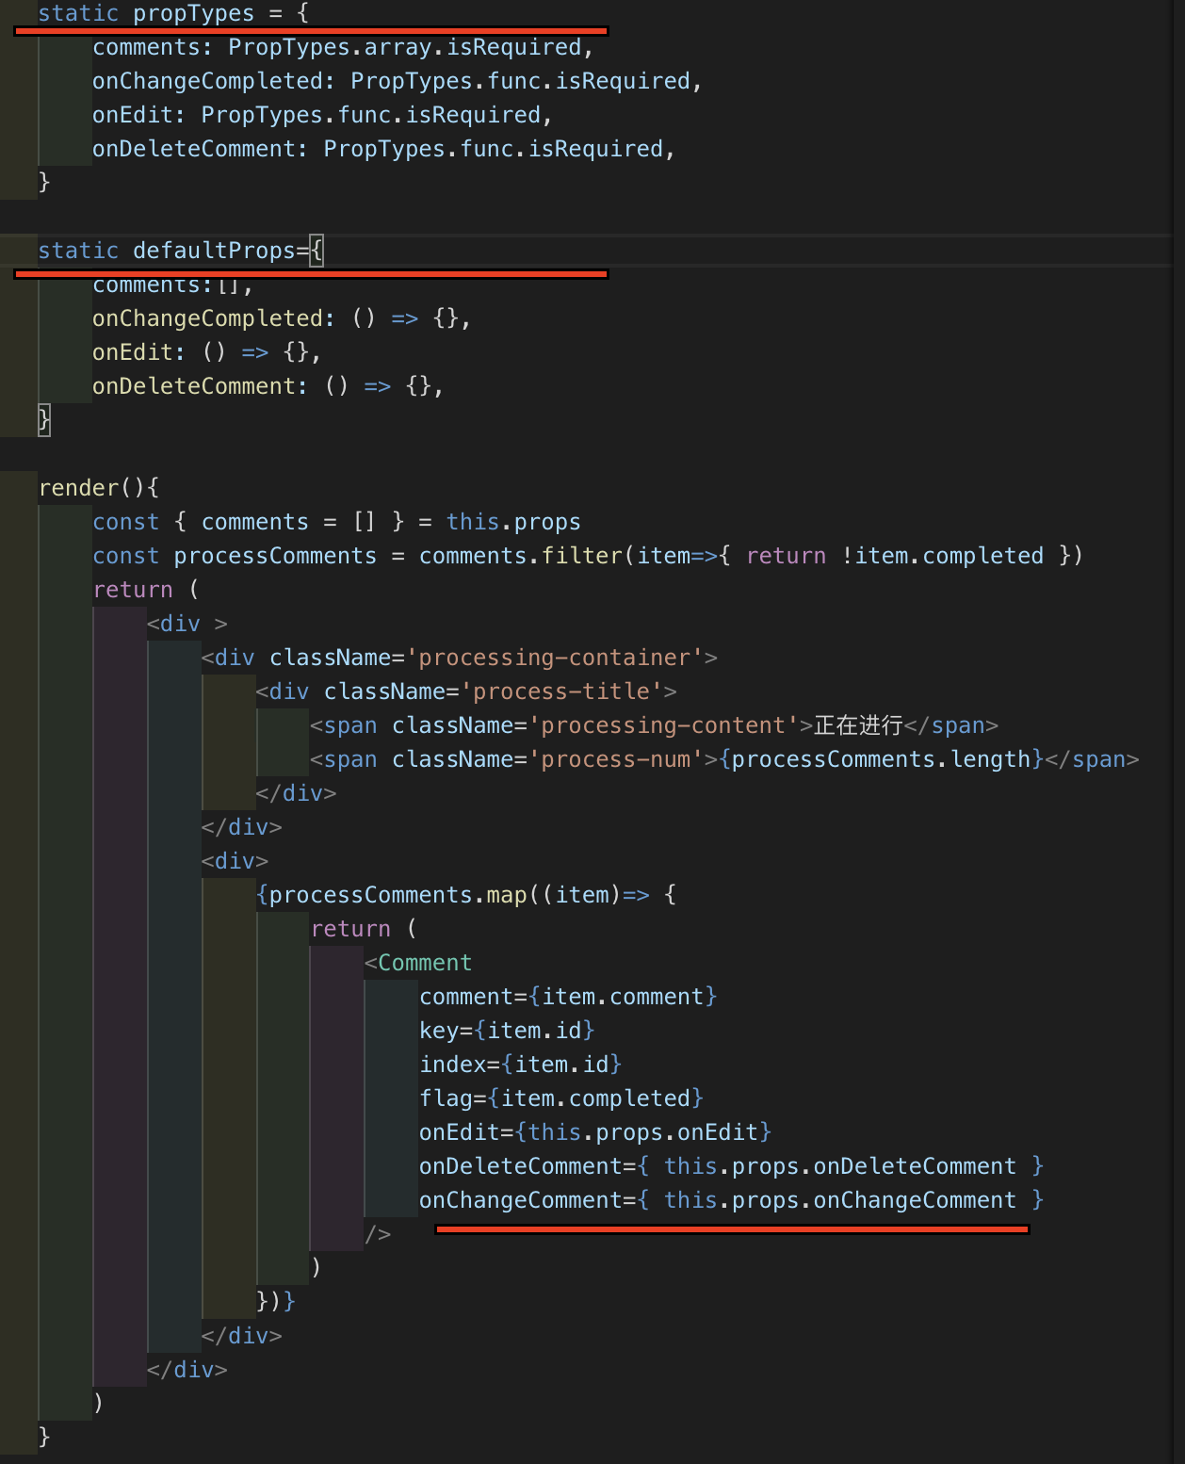1185x1464 pixels.
Task: Click 'onChangeComment={ this.props.onChangeComment }' prop line
Action: tap(732, 1200)
